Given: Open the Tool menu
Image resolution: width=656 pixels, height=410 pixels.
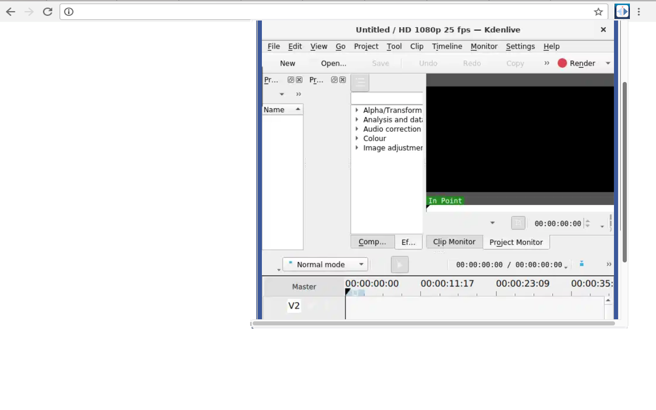Looking at the screenshot, I should coord(394,46).
